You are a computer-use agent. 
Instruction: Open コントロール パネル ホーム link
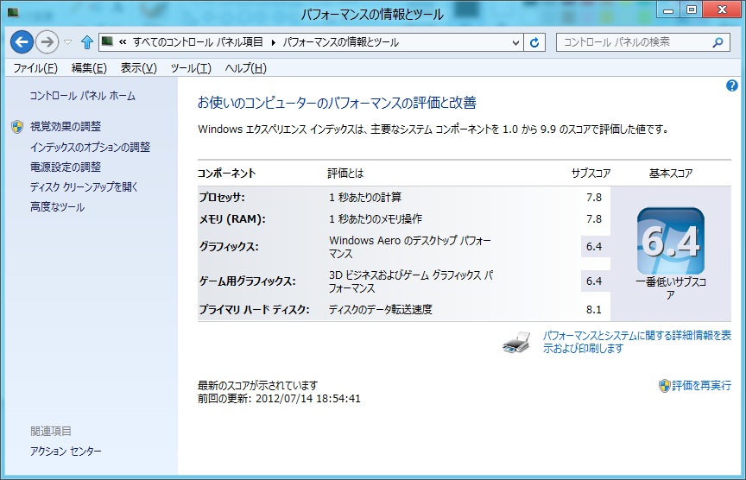[82, 96]
